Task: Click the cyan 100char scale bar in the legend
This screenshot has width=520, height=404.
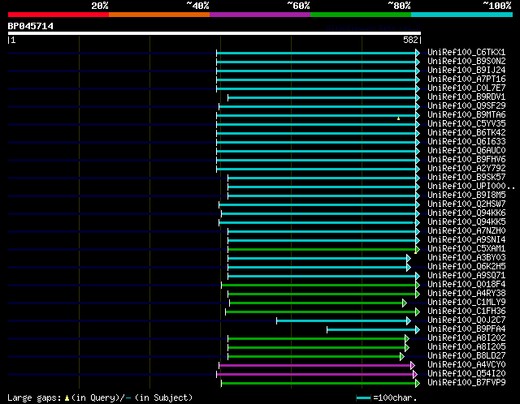Action: tap(363, 398)
